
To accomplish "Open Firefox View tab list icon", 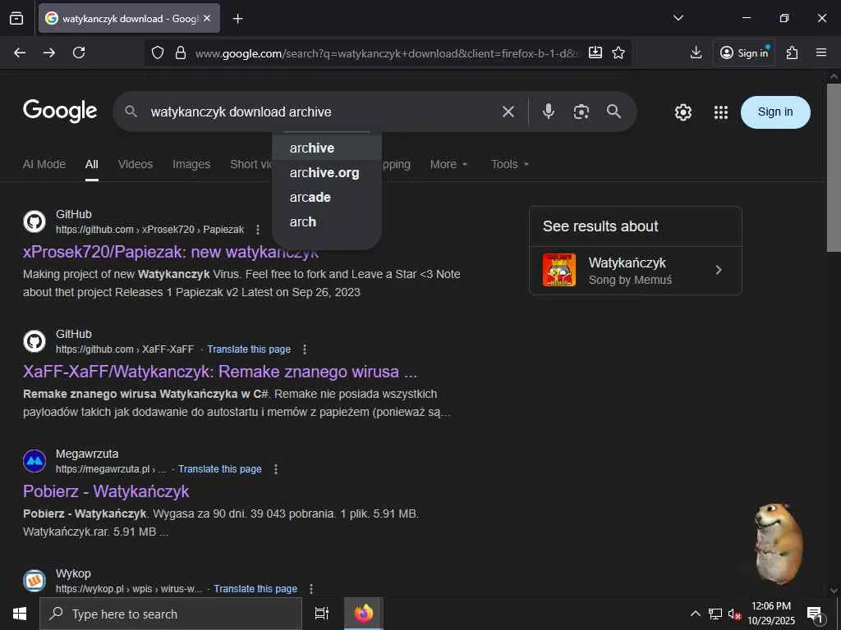I will [16, 18].
